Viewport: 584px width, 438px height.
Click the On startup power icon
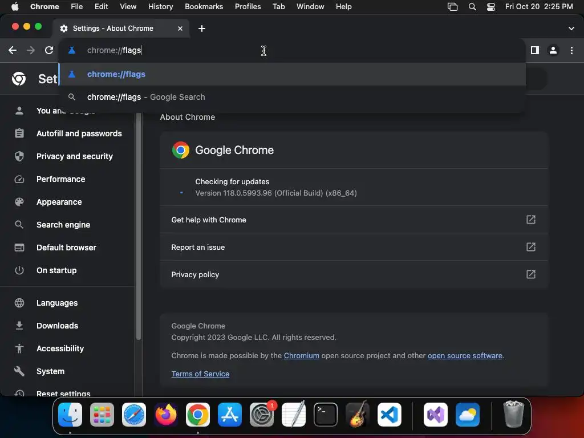[19, 270]
